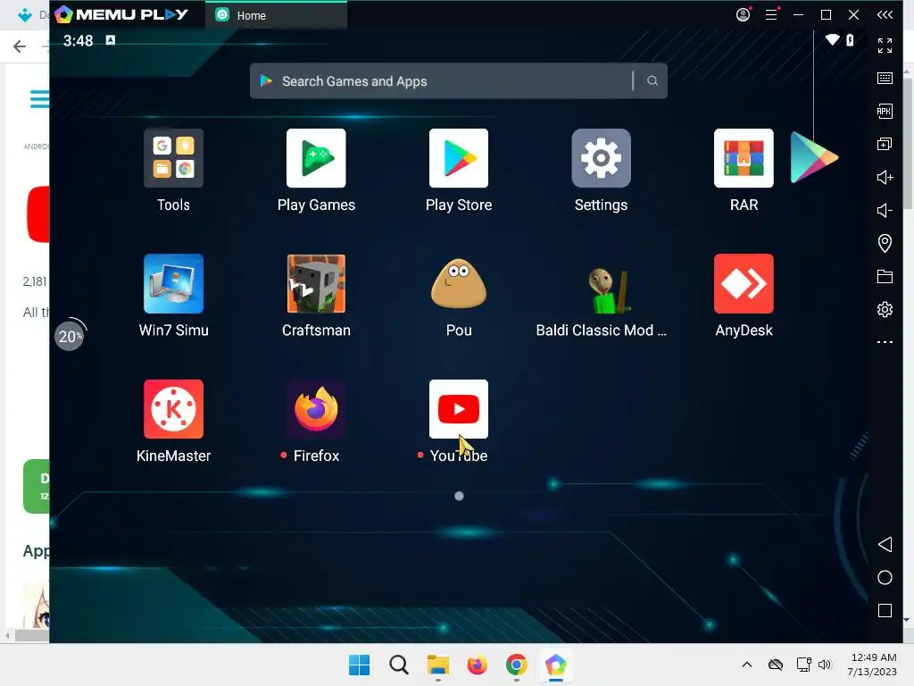Click MEmu Play taskbar icon
914x686 pixels.
[x=555, y=665]
